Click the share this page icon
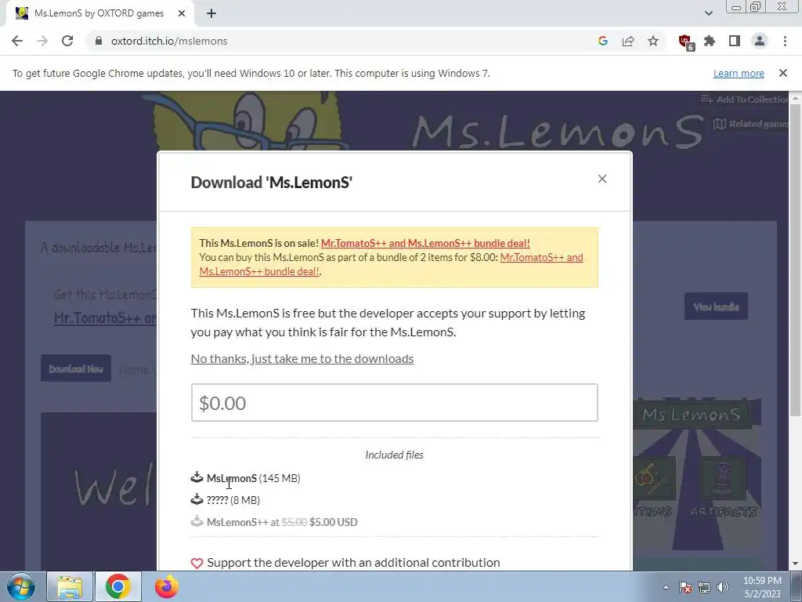802x602 pixels. pyautogui.click(x=628, y=41)
